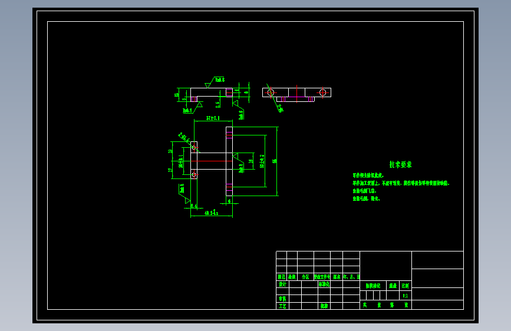
Task: Click the 年、月、日 date header
Action: point(351,277)
